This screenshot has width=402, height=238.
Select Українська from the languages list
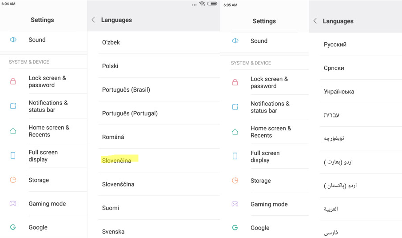coord(339,92)
